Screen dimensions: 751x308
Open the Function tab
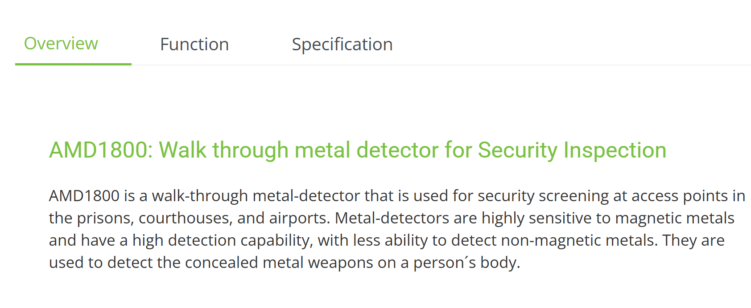pyautogui.click(x=194, y=45)
